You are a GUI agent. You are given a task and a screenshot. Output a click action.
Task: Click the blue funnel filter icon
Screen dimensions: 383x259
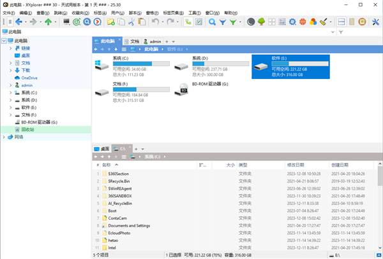coord(223,22)
